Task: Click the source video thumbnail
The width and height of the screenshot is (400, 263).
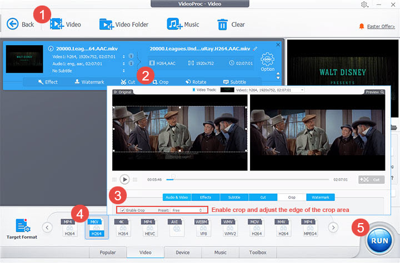Action: click(x=24, y=59)
